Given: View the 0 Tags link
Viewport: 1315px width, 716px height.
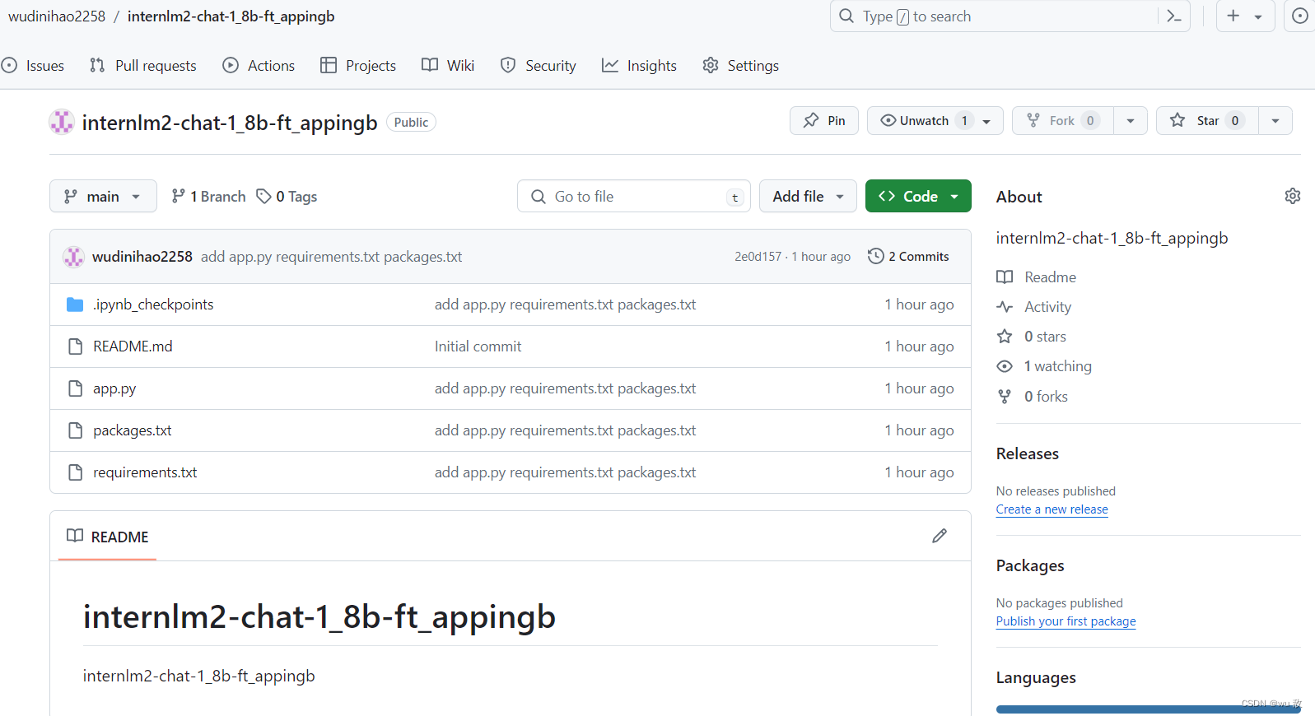Looking at the screenshot, I should click(x=287, y=197).
